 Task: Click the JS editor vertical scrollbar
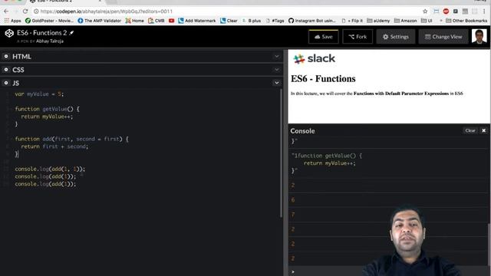point(281,153)
